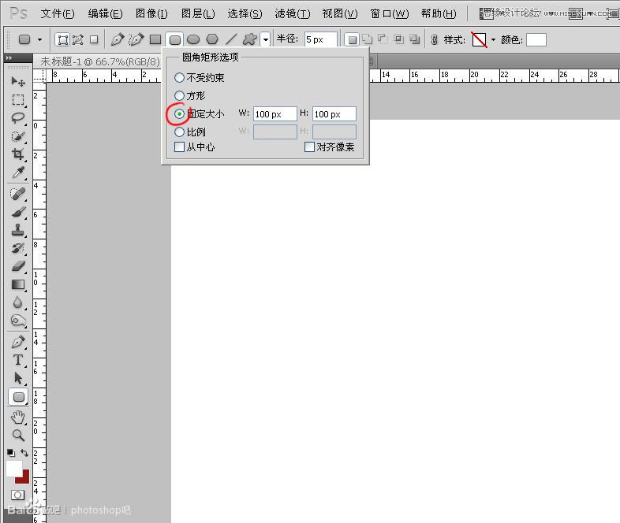Image resolution: width=620 pixels, height=523 pixels.
Task: Open the 文件(F) menu
Action: (58, 14)
